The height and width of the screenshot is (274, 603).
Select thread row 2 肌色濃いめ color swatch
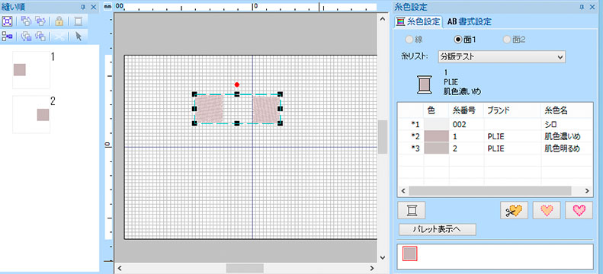[437, 136]
